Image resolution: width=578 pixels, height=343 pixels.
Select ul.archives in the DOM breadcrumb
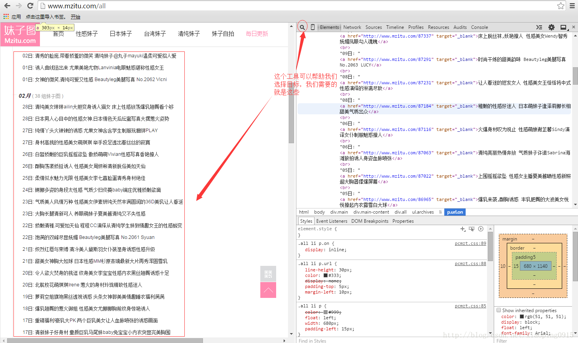tap(423, 212)
